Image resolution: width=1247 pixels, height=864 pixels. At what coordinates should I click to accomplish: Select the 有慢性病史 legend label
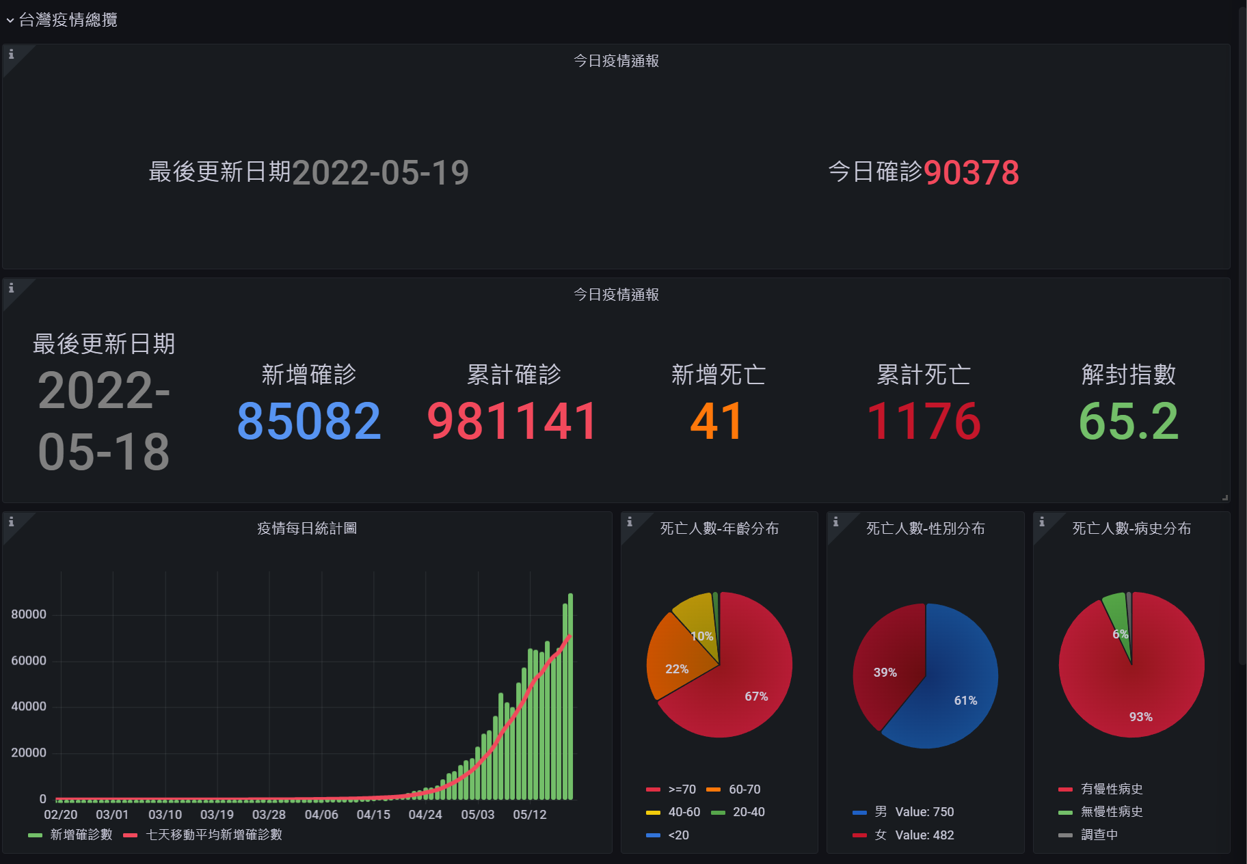tap(1112, 789)
